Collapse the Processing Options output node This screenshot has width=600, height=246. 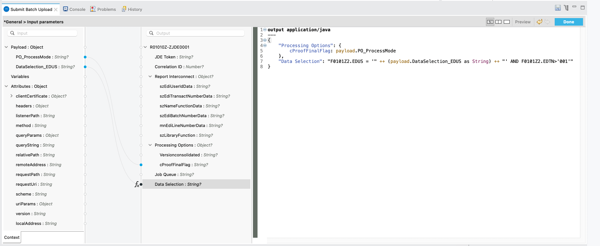[x=150, y=145]
